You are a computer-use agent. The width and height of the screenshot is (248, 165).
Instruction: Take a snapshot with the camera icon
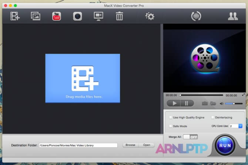205,103
